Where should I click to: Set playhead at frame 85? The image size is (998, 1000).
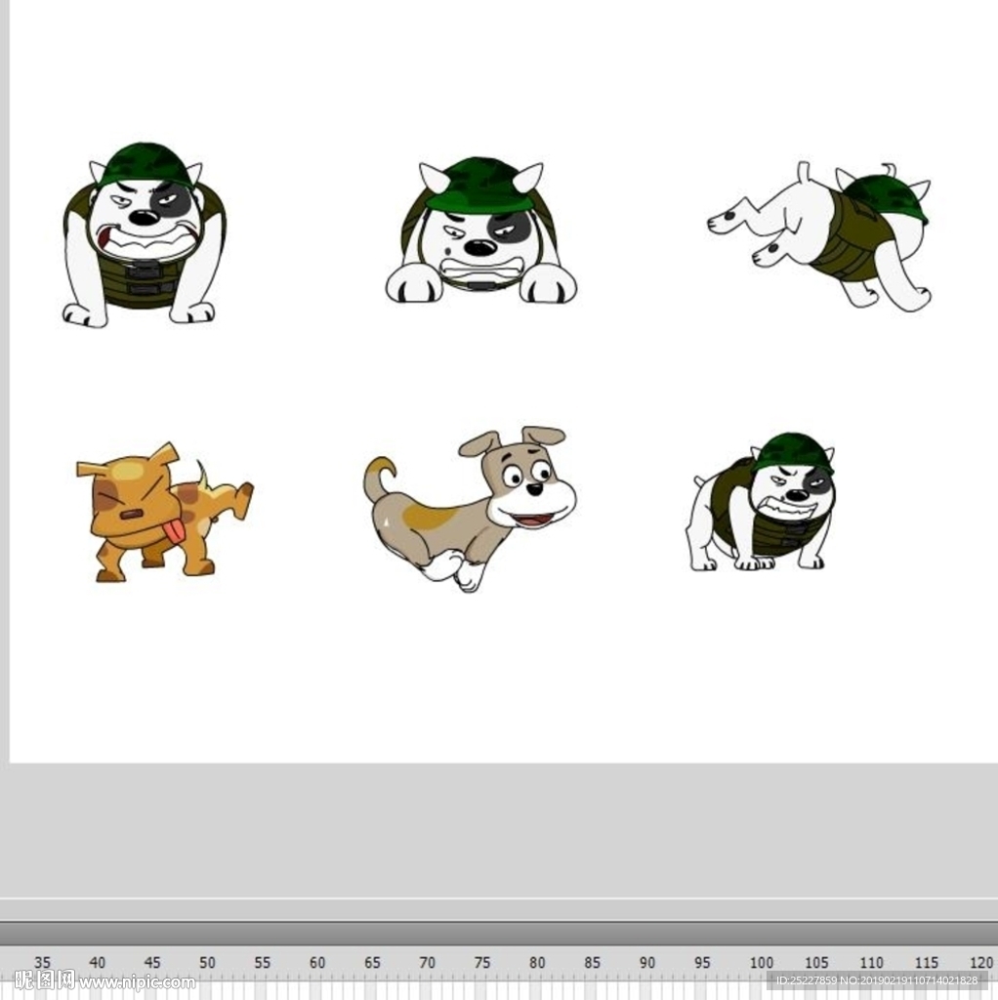(x=593, y=963)
